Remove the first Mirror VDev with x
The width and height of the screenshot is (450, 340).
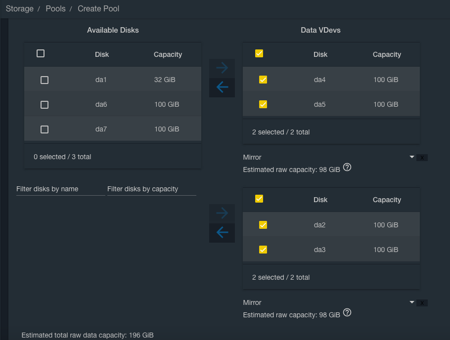[422, 158]
